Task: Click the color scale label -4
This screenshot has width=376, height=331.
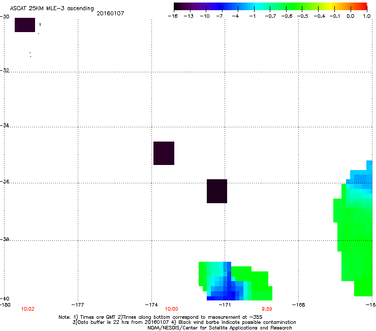Action: tap(235, 16)
